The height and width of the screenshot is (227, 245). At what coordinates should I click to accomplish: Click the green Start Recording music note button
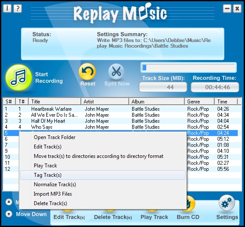click(x=18, y=77)
